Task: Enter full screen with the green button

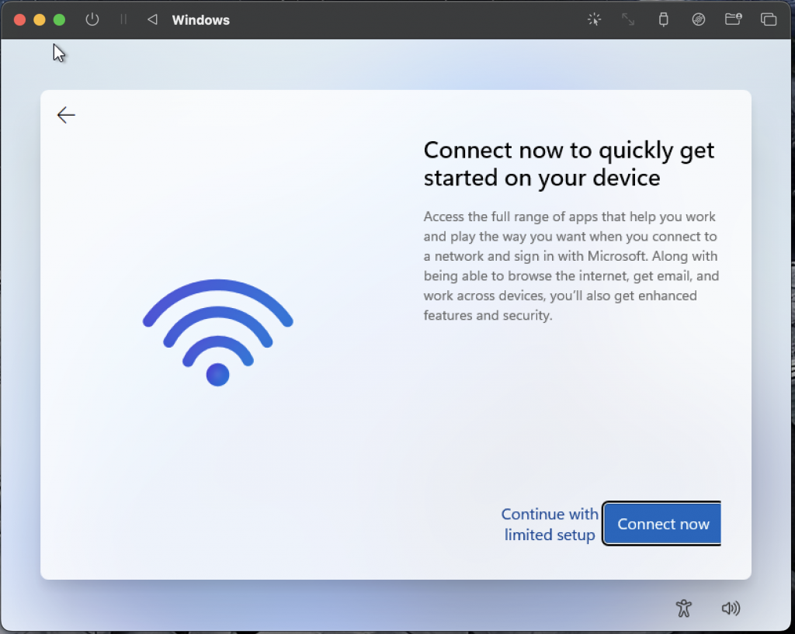Action: tap(59, 20)
